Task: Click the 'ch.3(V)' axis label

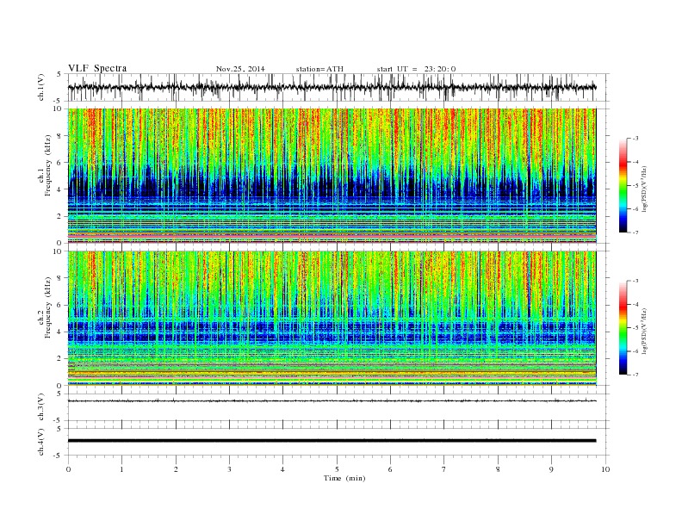Action: 40,406
